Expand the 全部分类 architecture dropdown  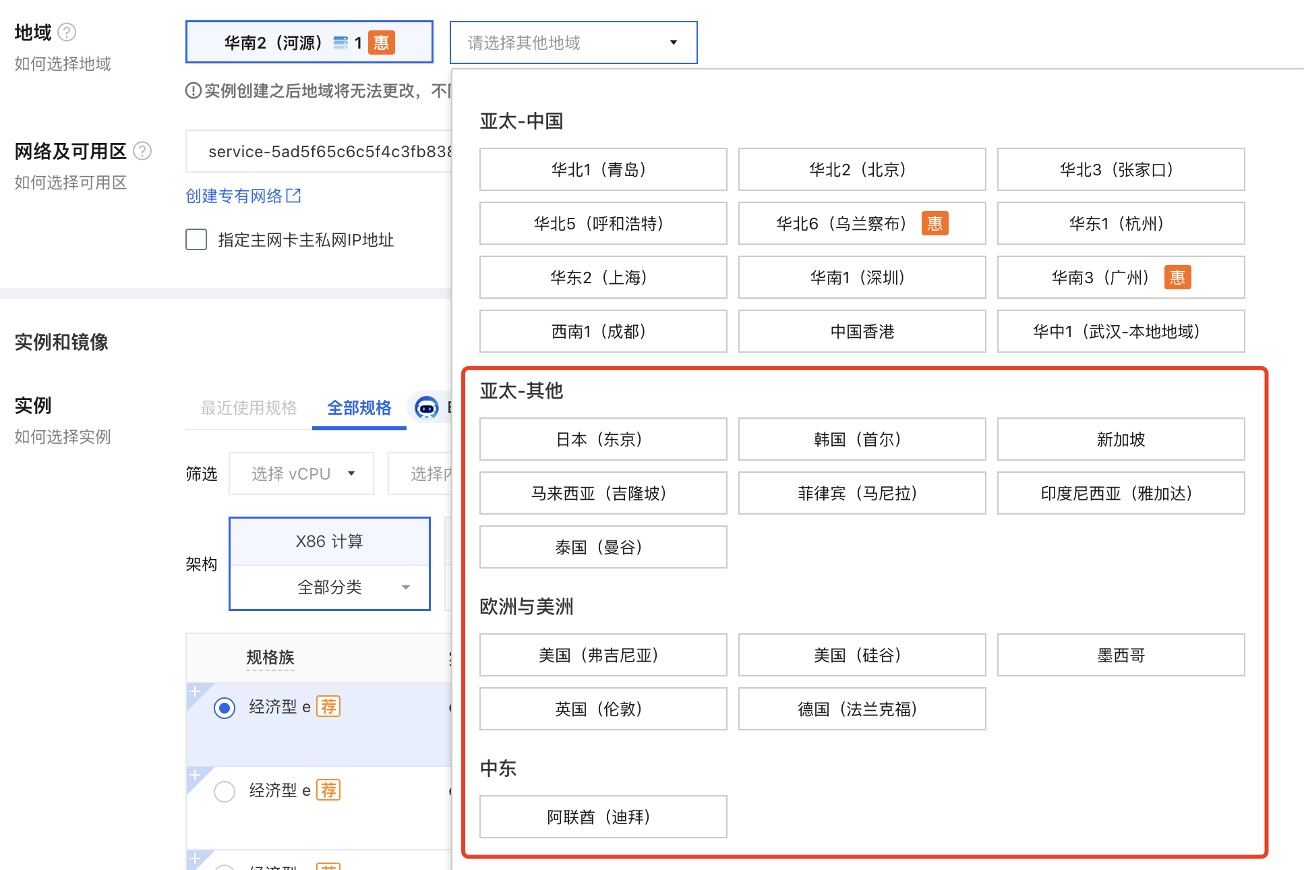[330, 587]
